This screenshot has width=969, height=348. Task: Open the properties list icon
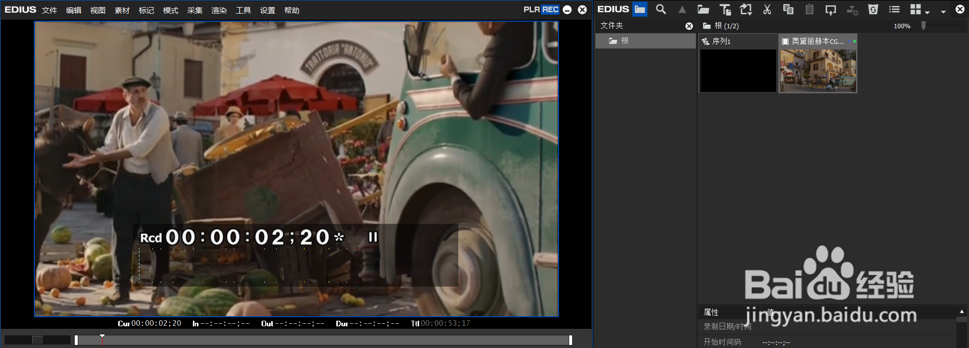894,9
